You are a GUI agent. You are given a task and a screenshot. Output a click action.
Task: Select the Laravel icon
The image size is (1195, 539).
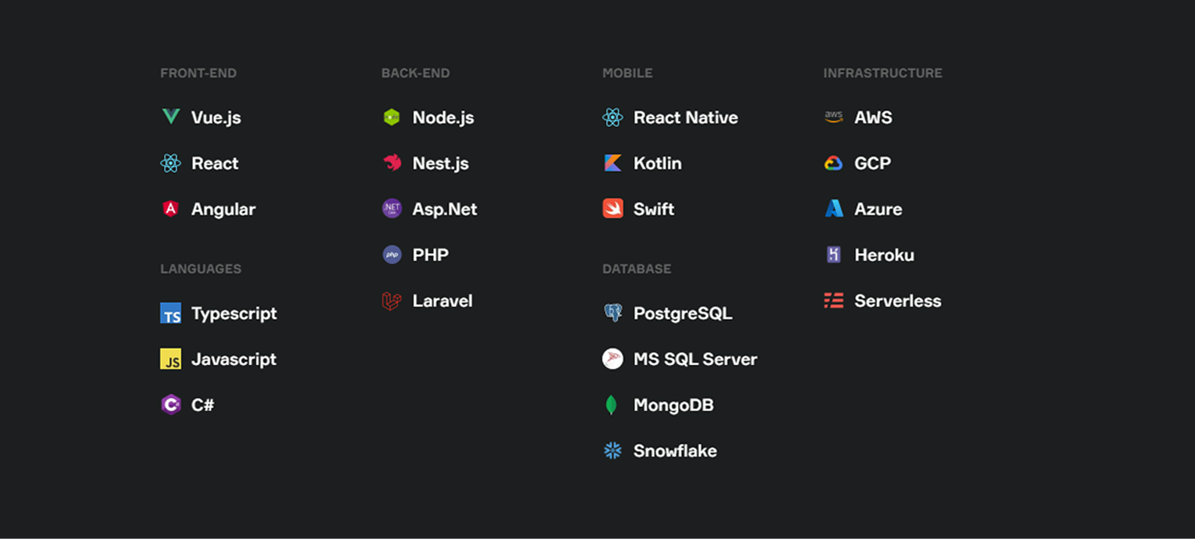point(392,301)
